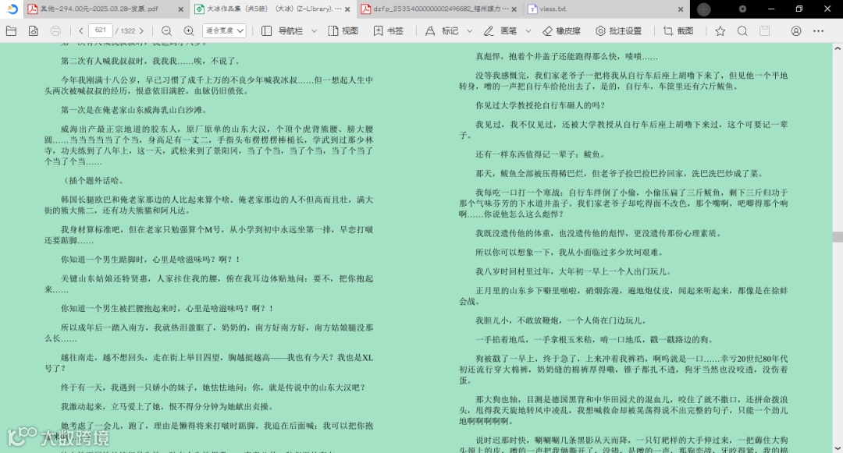
Task: Click the greyed save disk icon
Action: (764, 31)
